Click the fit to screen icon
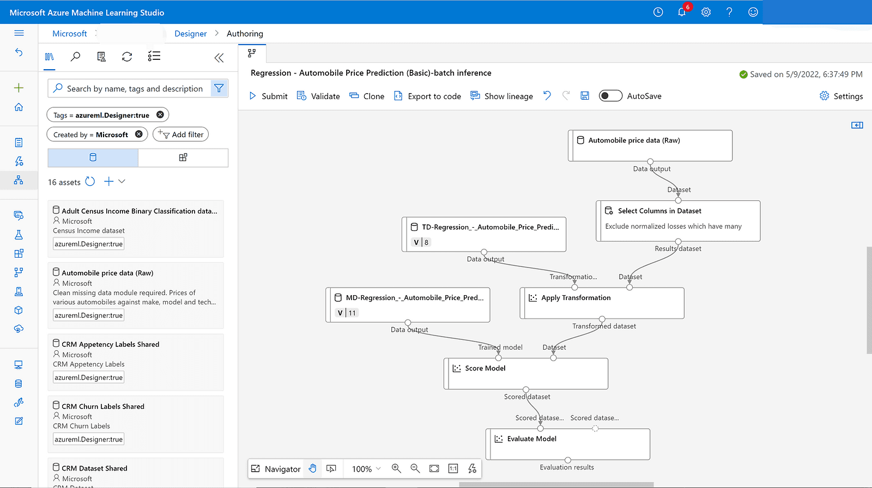 434,468
